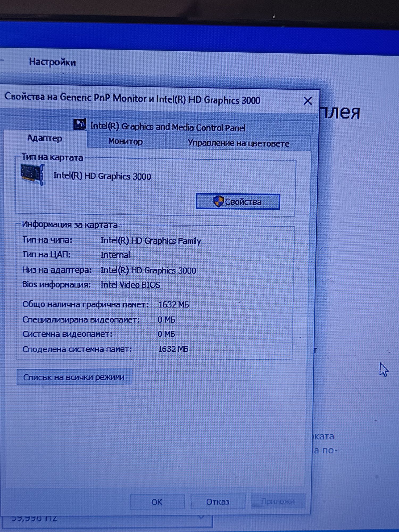Switch to the Адаптер tab
Screen dimensions: 399x532
45,138
